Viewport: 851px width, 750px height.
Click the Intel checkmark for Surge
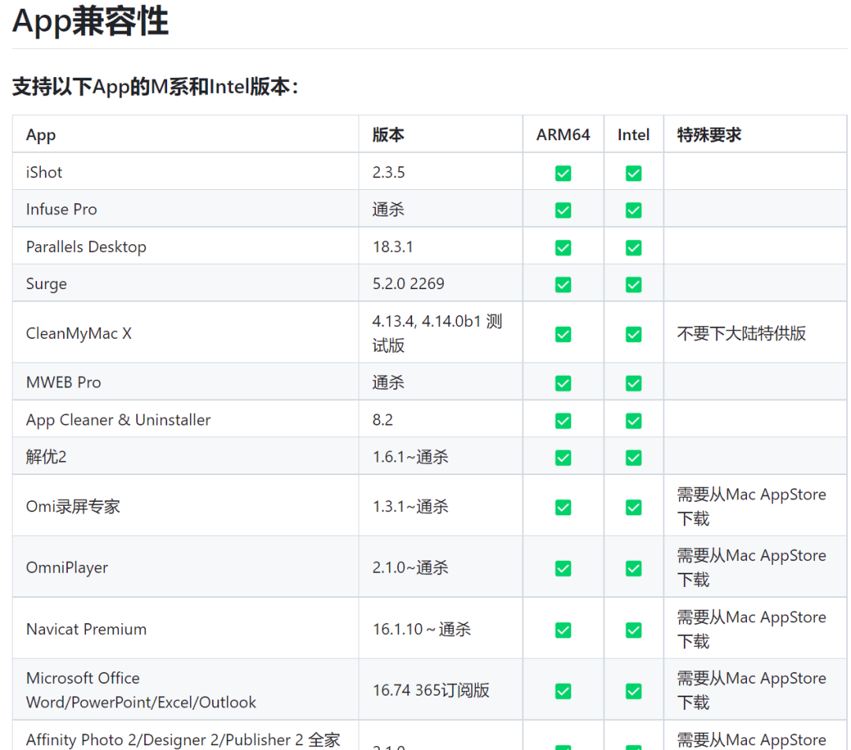[634, 284]
